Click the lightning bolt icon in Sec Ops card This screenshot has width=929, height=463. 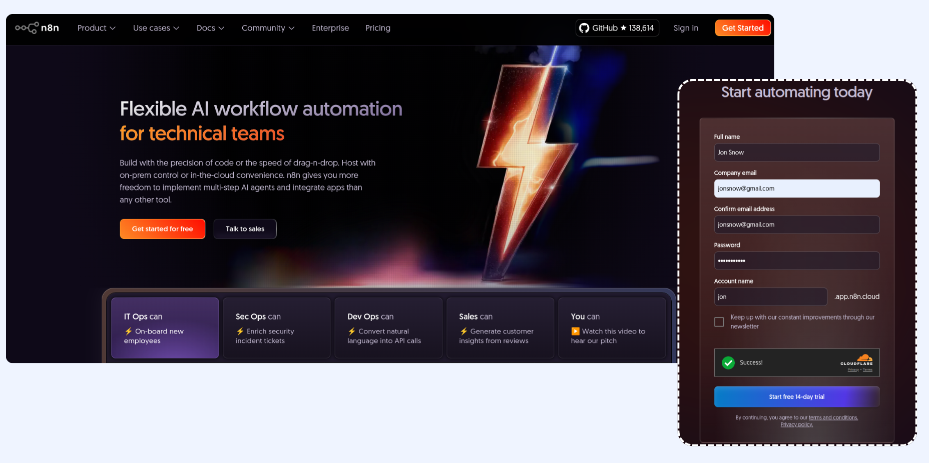[x=240, y=331]
